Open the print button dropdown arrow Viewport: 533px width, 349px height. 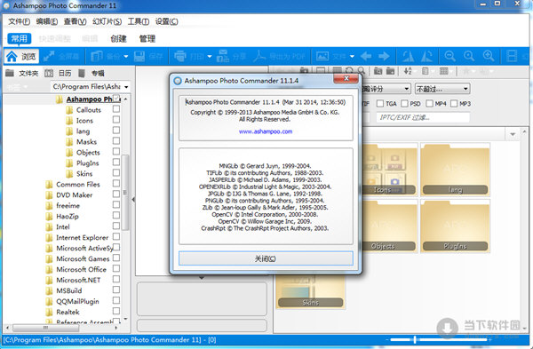(x=210, y=57)
